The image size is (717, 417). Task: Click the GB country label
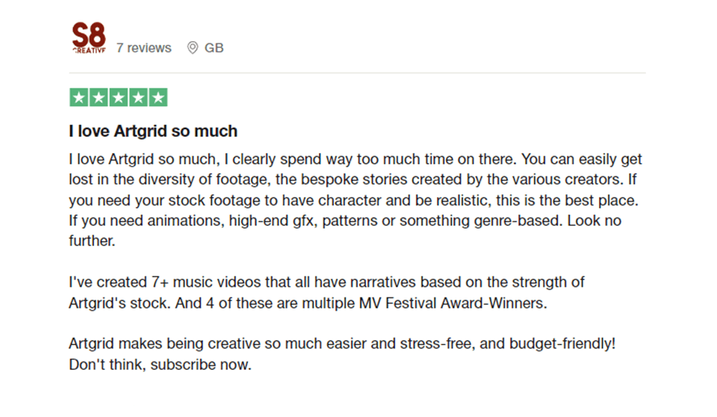(x=214, y=48)
